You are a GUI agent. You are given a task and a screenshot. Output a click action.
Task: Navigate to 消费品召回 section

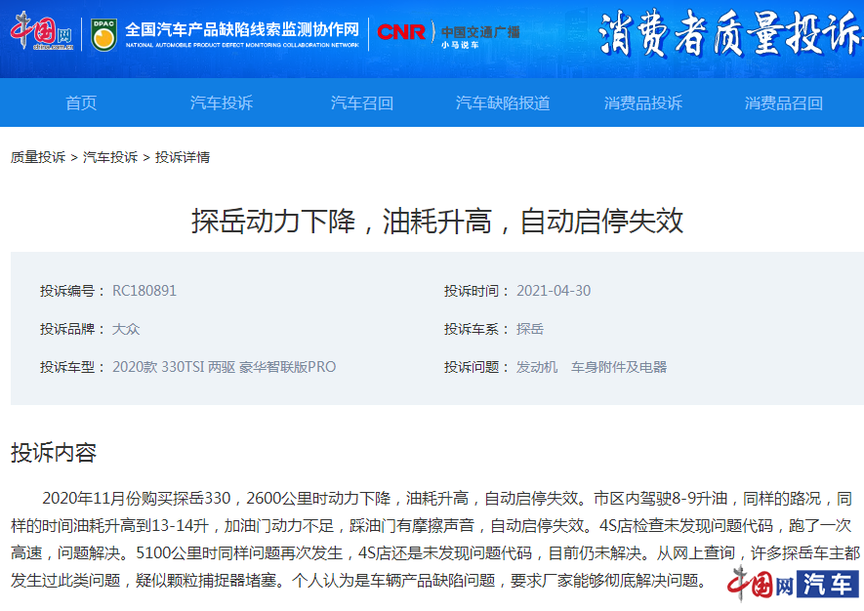[784, 102]
